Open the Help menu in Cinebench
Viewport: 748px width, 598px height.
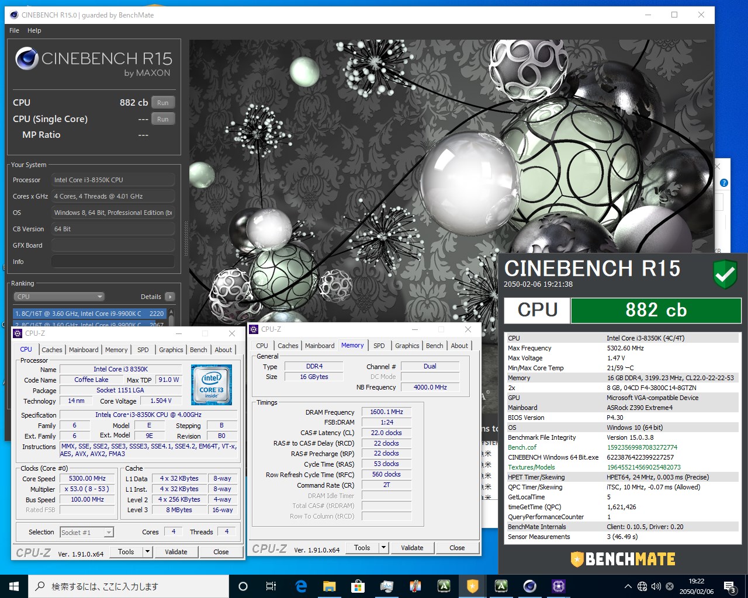(x=34, y=30)
